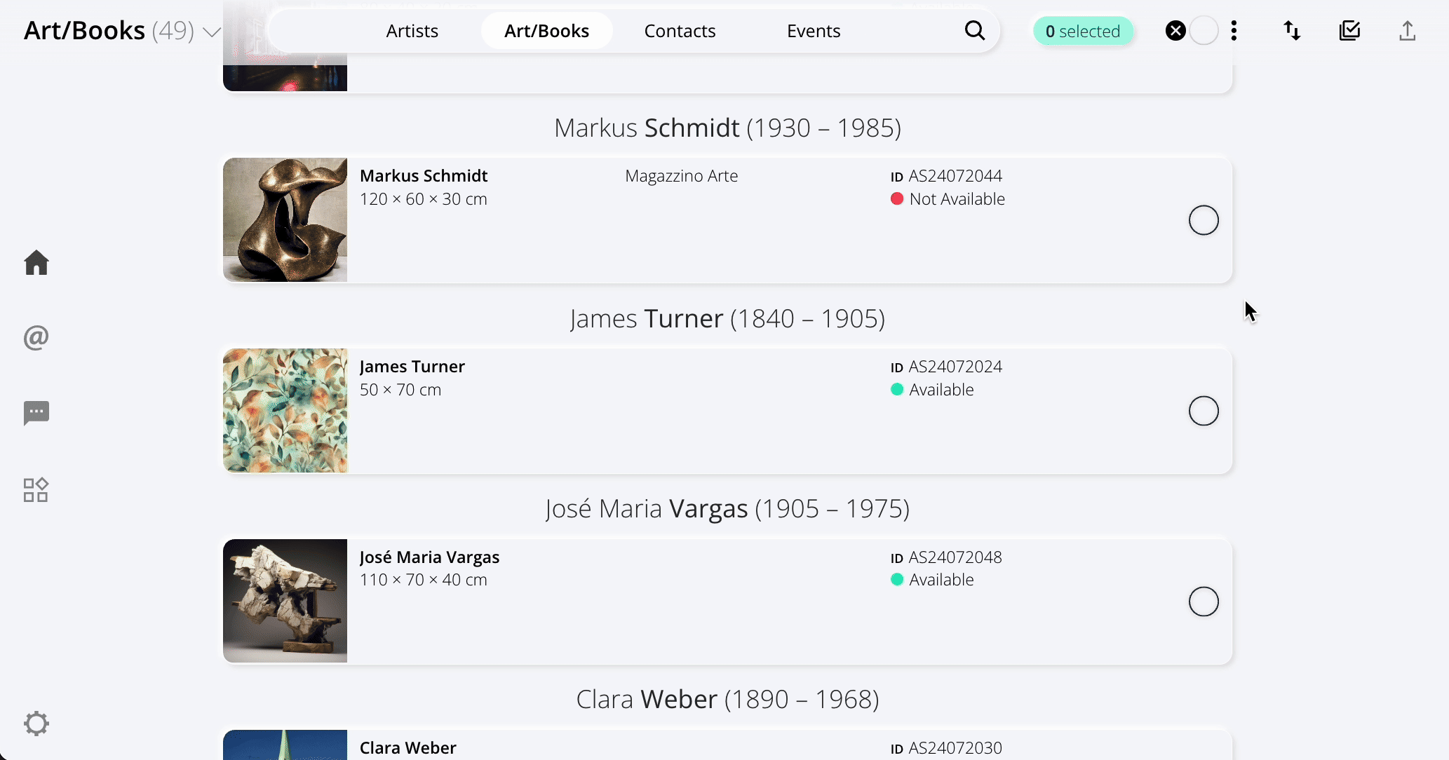Click the bold 'James Turner' card title
The width and height of the screenshot is (1449, 760).
[412, 367]
